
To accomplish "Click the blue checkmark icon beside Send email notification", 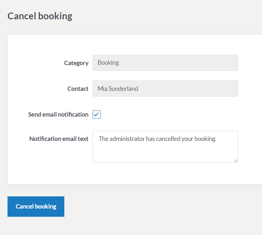I will [97, 115].
